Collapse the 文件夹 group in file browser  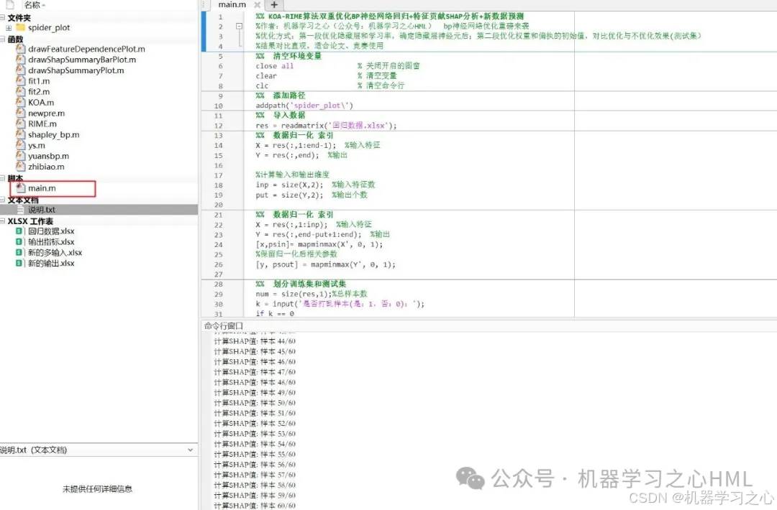point(2,18)
